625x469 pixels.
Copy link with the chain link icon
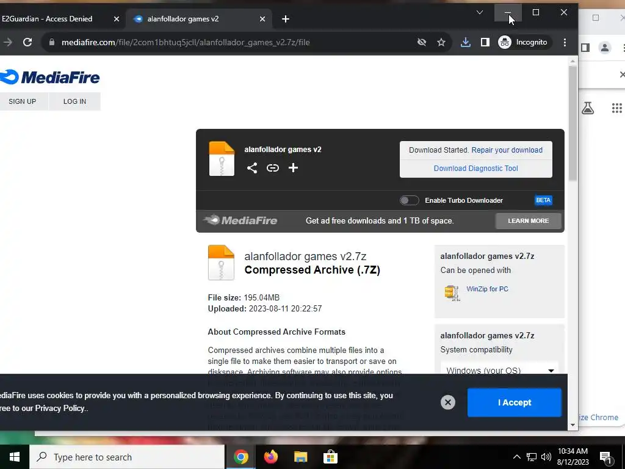coord(273,168)
